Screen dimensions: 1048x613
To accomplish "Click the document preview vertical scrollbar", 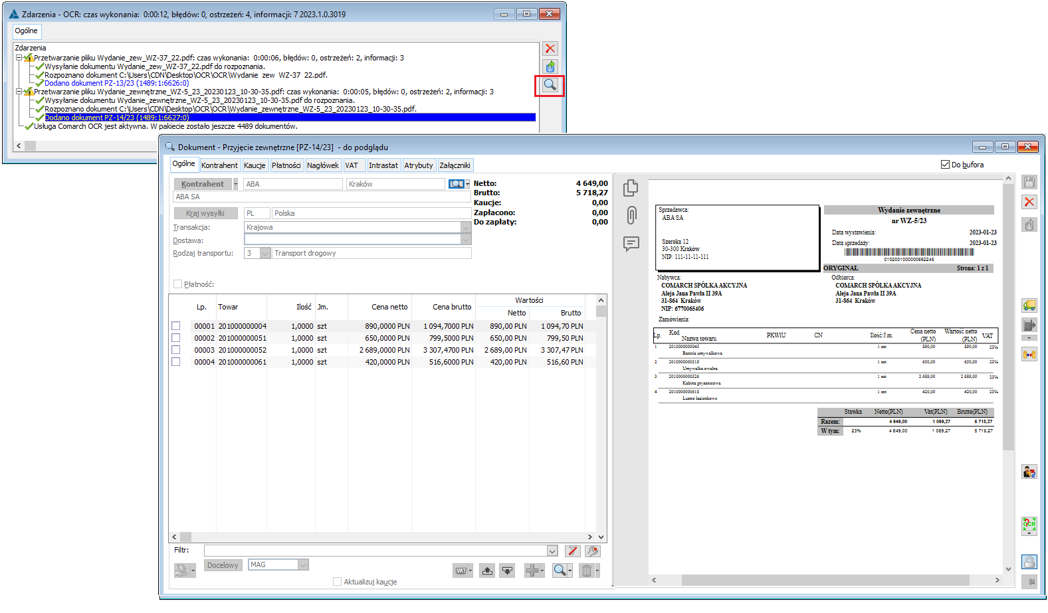I will pyautogui.click(x=1008, y=373).
